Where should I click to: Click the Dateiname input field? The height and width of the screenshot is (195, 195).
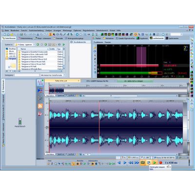tap(27, 75)
